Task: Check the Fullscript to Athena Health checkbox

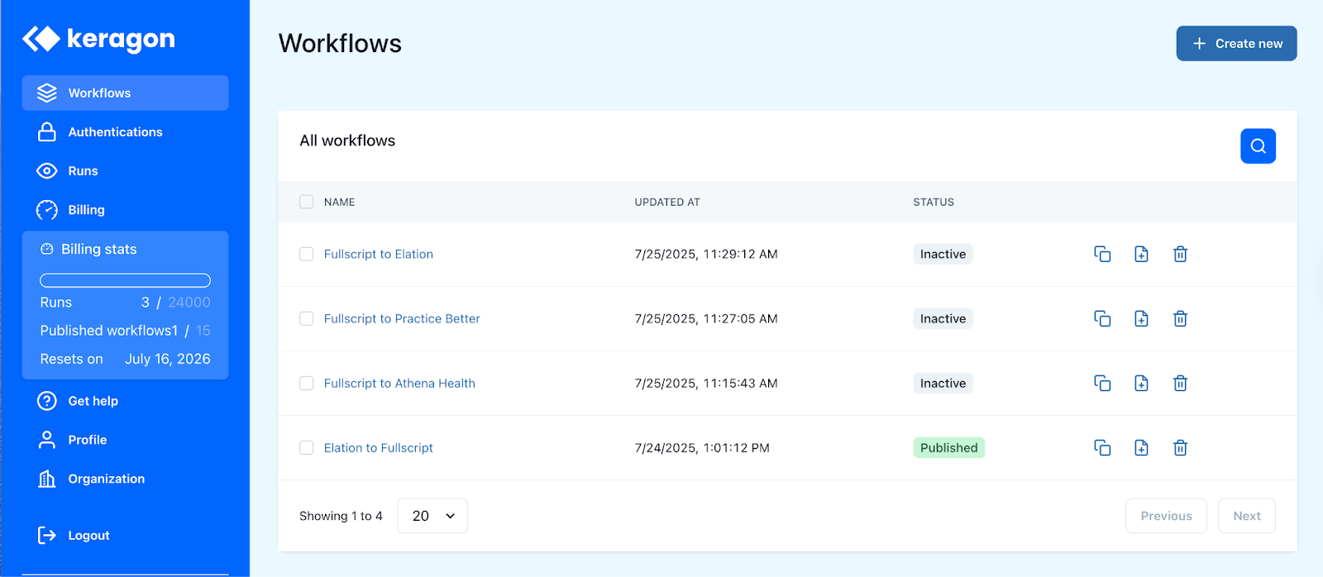Action: 306,383
